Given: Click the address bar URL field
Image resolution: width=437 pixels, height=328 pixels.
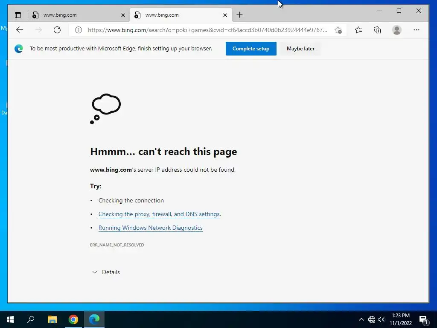Looking at the screenshot, I should tap(208, 30).
